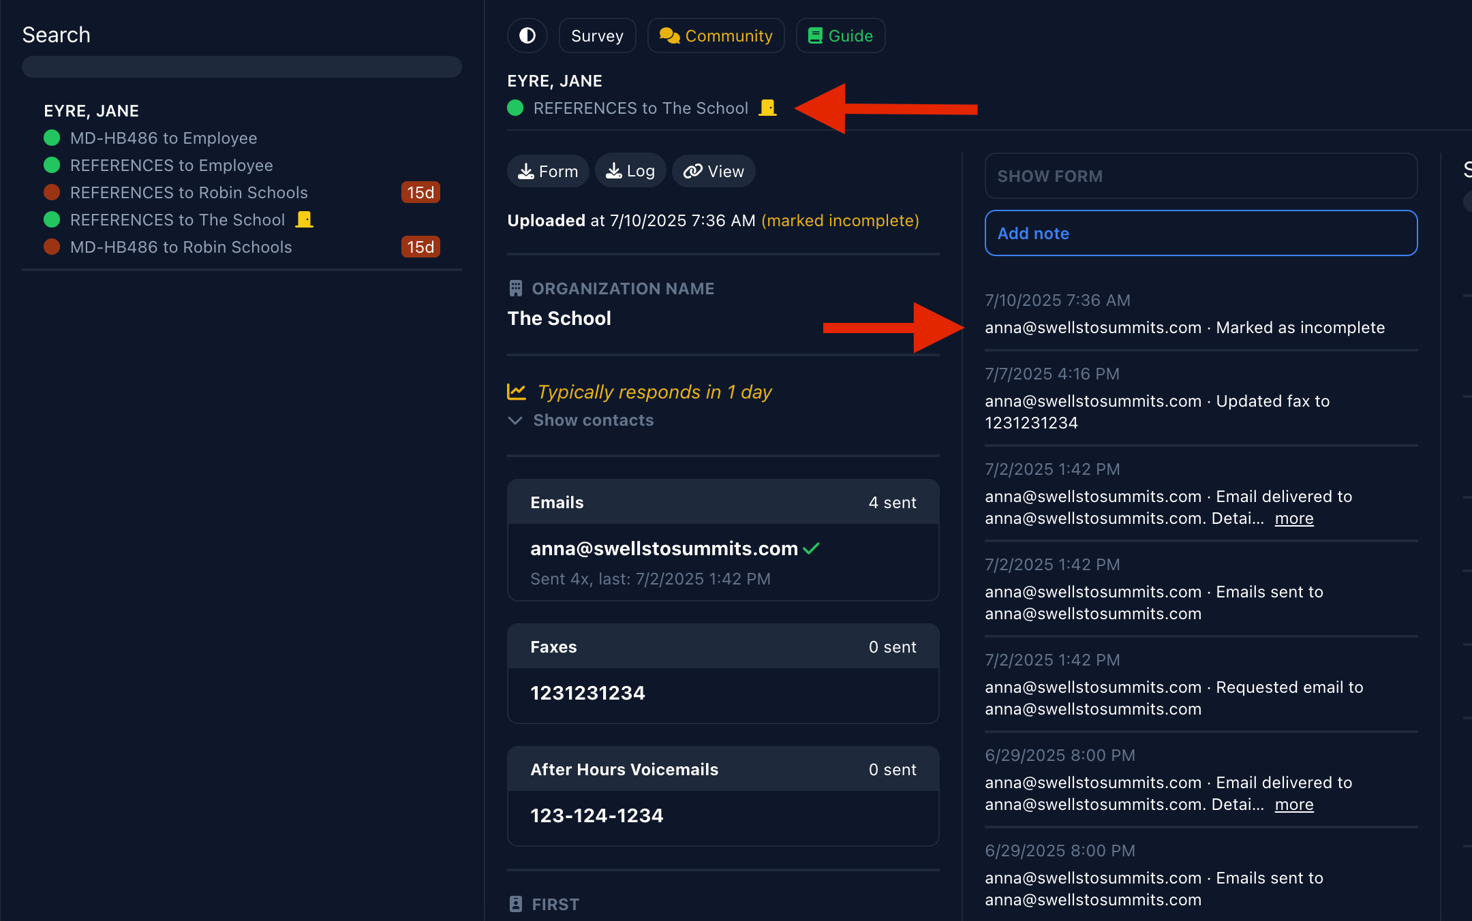The height and width of the screenshot is (921, 1472).
Task: Click the response-time chart icon
Action: point(517,392)
